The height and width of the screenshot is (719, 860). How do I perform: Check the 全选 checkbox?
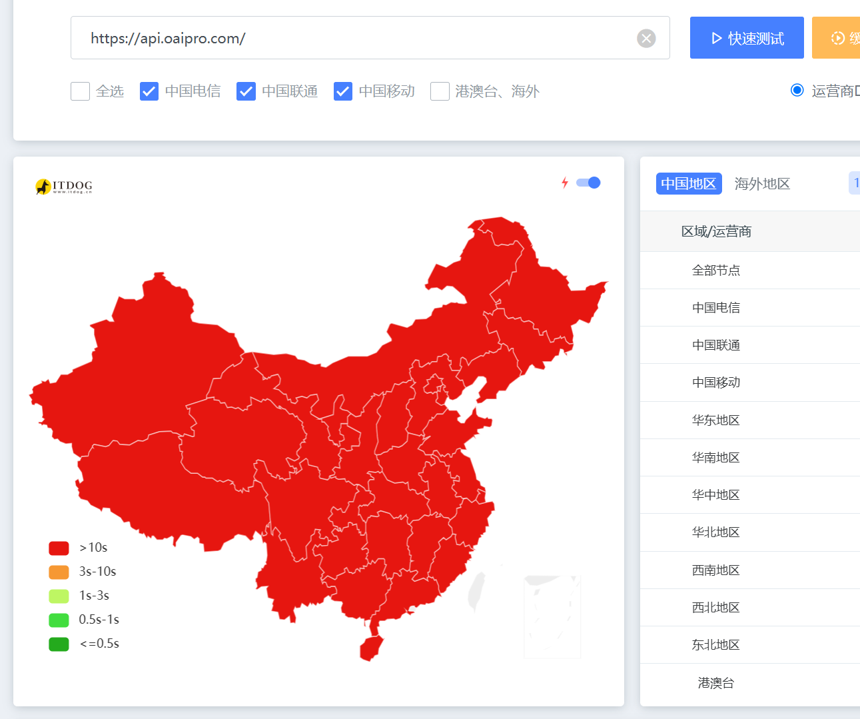[80, 91]
